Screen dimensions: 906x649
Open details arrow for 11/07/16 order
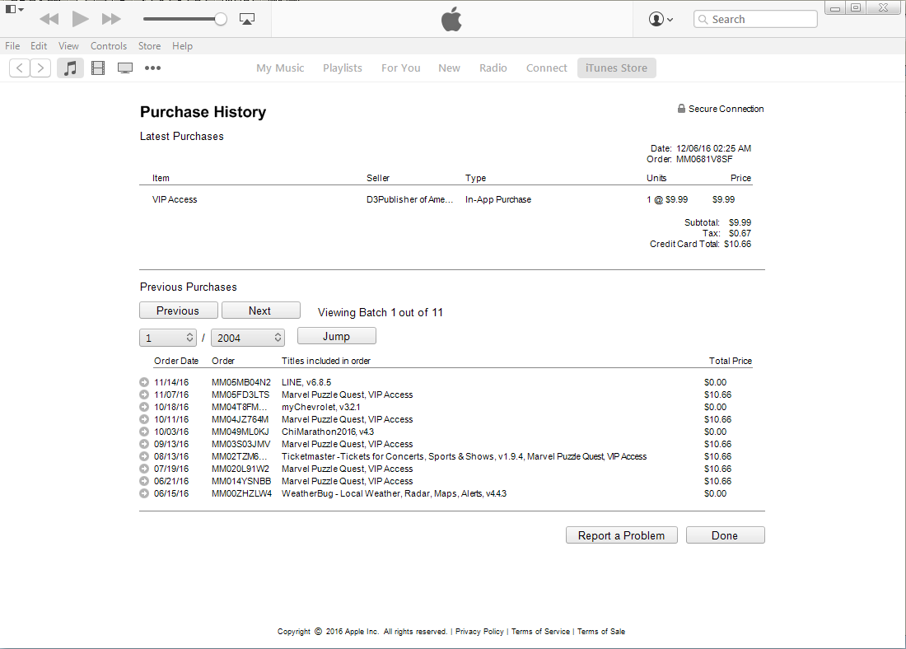click(x=144, y=395)
